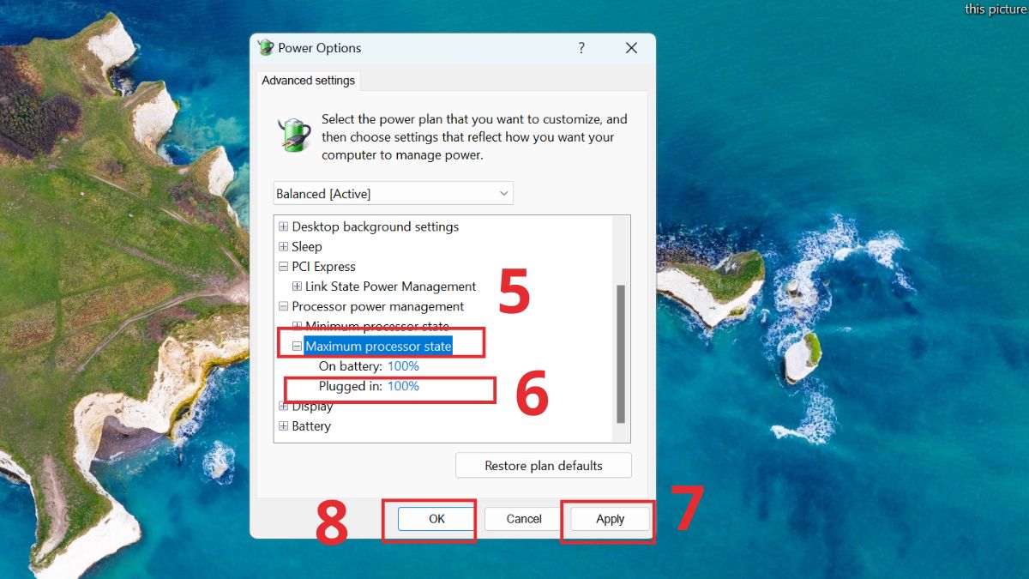Expand the Sleep node
Screen dimensions: 1029x579
pos(284,247)
